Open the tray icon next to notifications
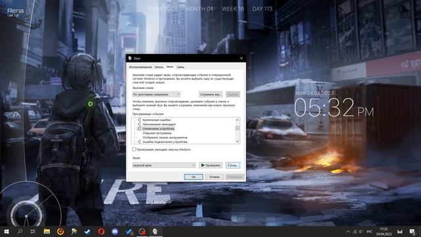This screenshot has width=421, height=237. [x=399, y=232]
